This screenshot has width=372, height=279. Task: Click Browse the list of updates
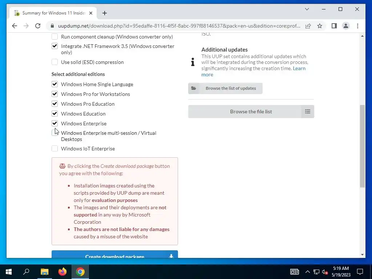pyautogui.click(x=225, y=88)
